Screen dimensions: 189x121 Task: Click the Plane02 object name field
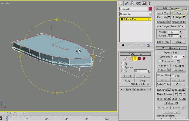(x=134, y=9)
